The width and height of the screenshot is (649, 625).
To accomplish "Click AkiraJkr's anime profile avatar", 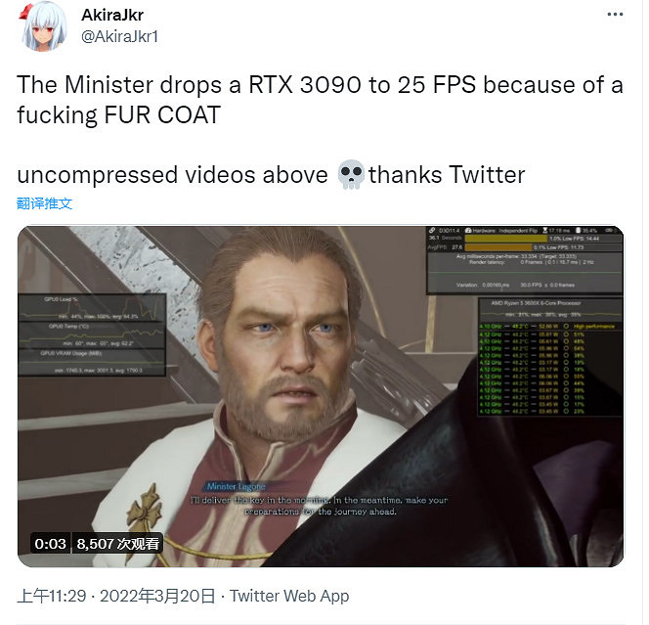I will click(x=43, y=27).
